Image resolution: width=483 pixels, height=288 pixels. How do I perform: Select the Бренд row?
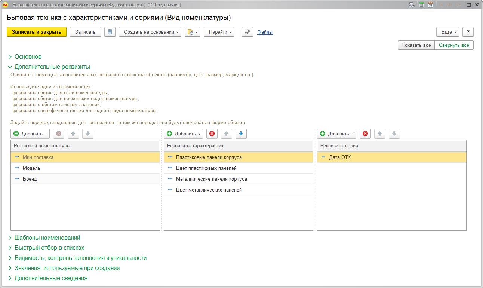[85, 179]
